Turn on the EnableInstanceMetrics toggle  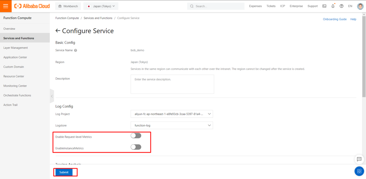click(136, 147)
